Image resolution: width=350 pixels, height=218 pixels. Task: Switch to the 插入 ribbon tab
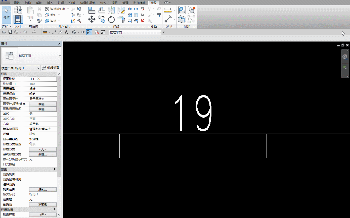pyautogui.click(x=50, y=3)
